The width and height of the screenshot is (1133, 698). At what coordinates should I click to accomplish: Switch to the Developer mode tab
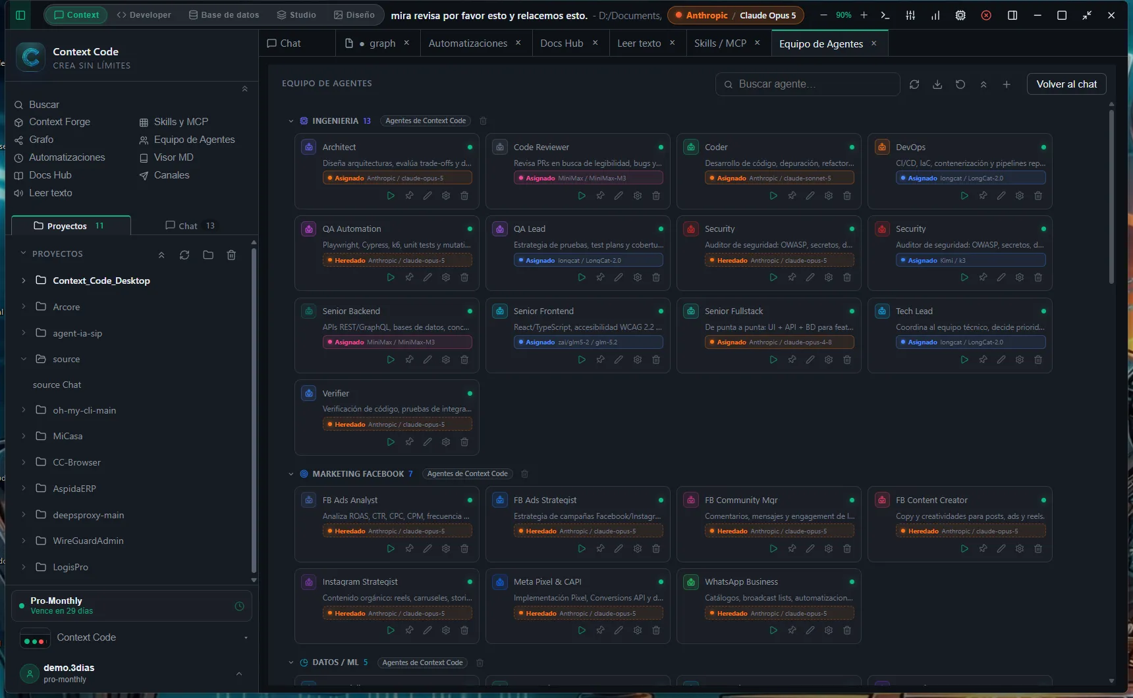[x=144, y=15]
